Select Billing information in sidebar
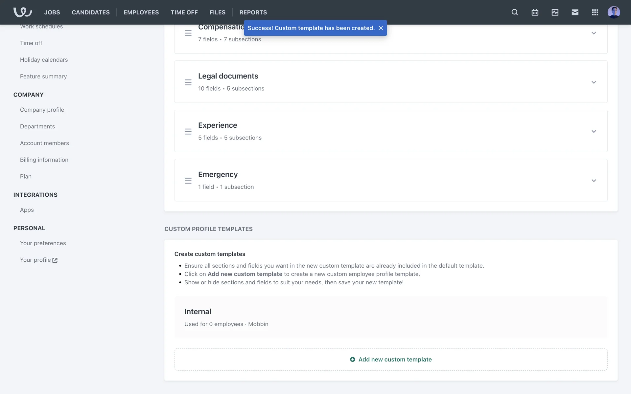Viewport: 631px width, 394px height. pyautogui.click(x=44, y=160)
